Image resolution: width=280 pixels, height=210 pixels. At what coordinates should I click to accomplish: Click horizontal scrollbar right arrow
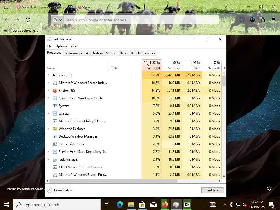(x=220, y=181)
